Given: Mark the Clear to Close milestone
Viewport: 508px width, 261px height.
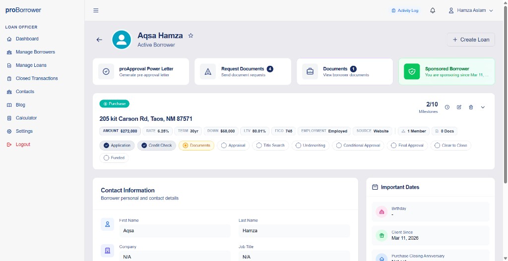Looking at the screenshot, I should pos(451,146).
